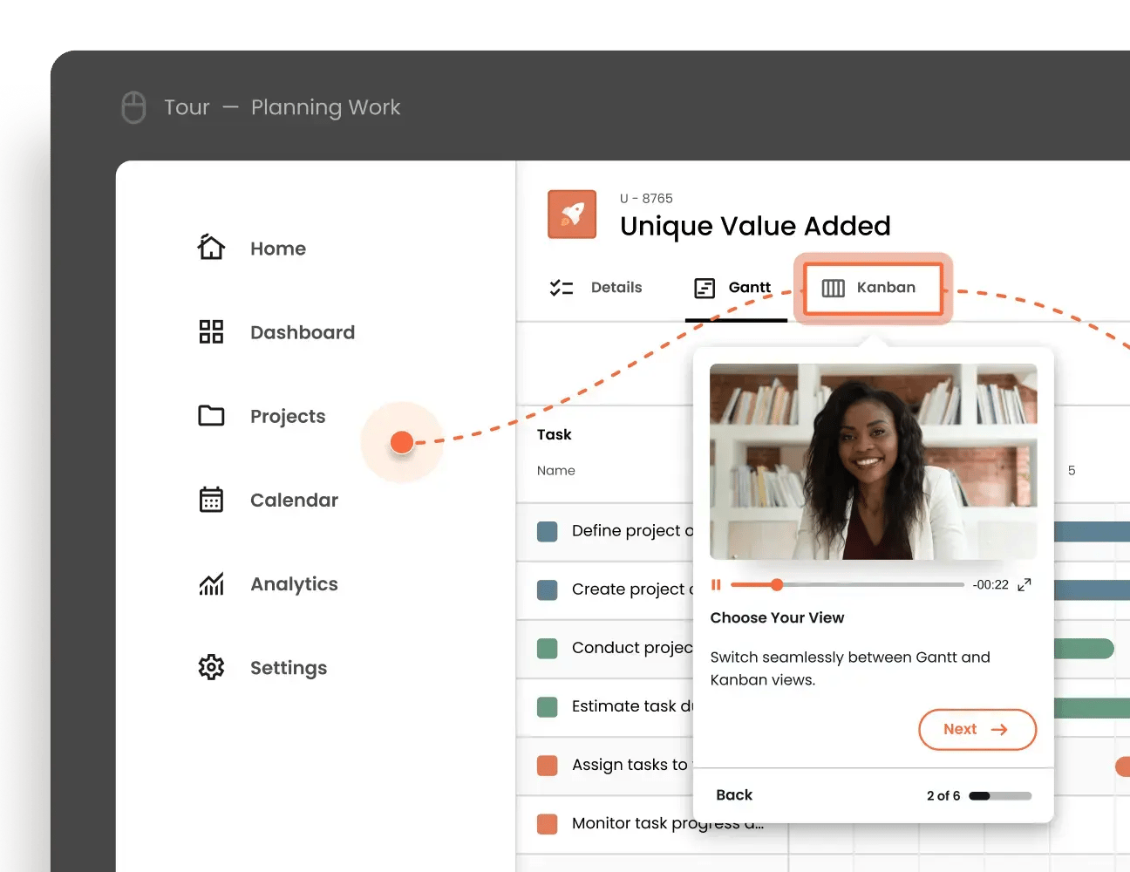Click the video progress slider
Image resolution: width=1130 pixels, height=872 pixels.
(847, 585)
